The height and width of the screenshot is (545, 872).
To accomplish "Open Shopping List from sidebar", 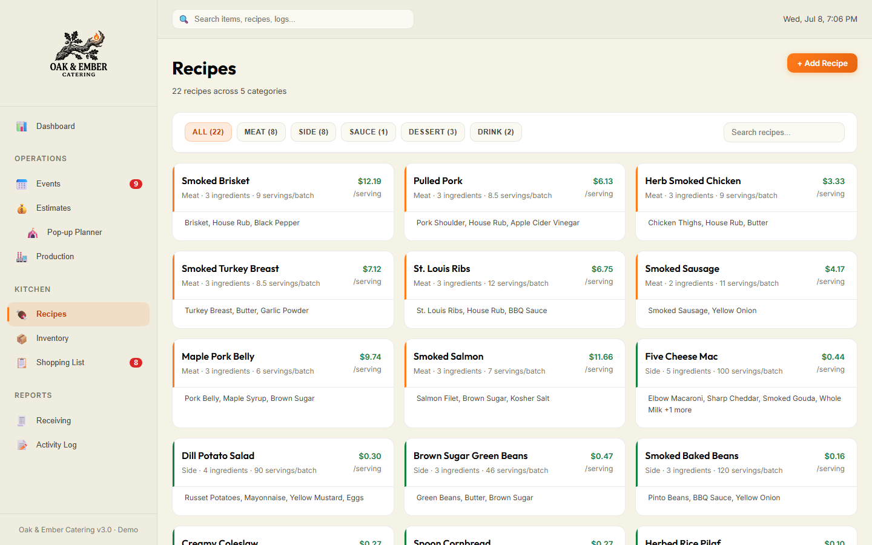I will [79, 363].
